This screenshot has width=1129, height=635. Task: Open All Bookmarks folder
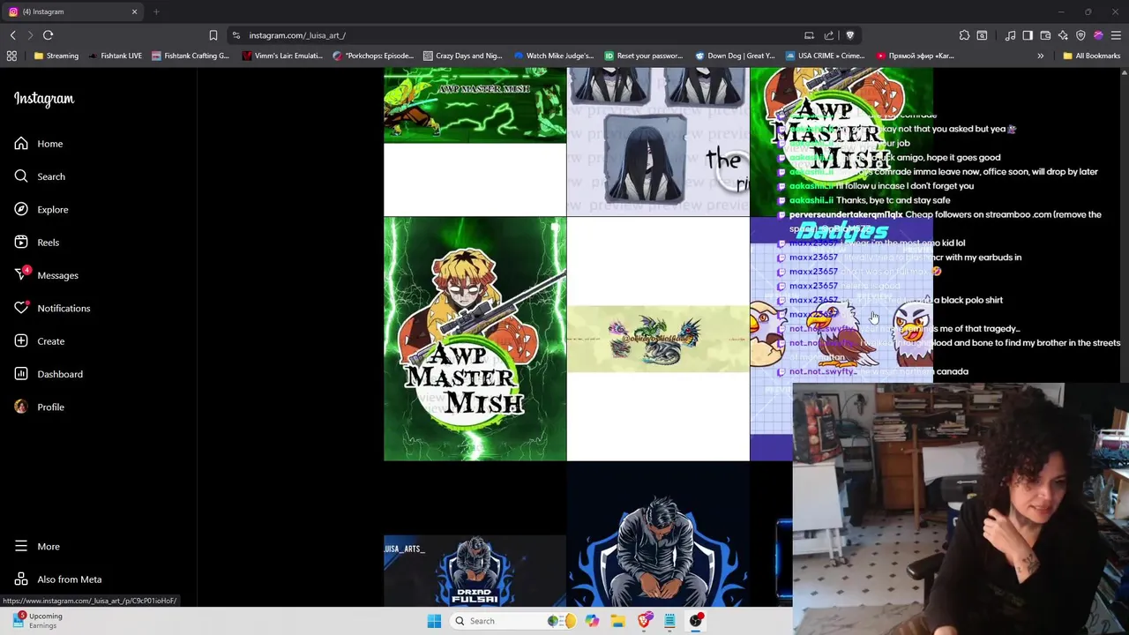click(x=1091, y=56)
